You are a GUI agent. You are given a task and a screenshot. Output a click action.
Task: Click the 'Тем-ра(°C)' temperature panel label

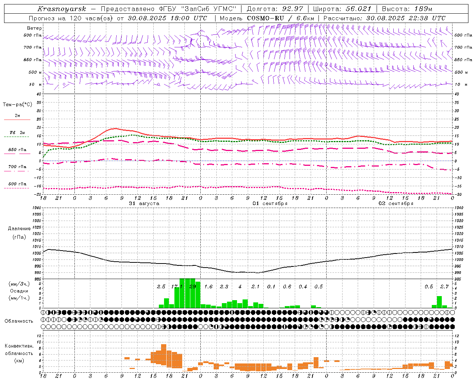[17, 104]
